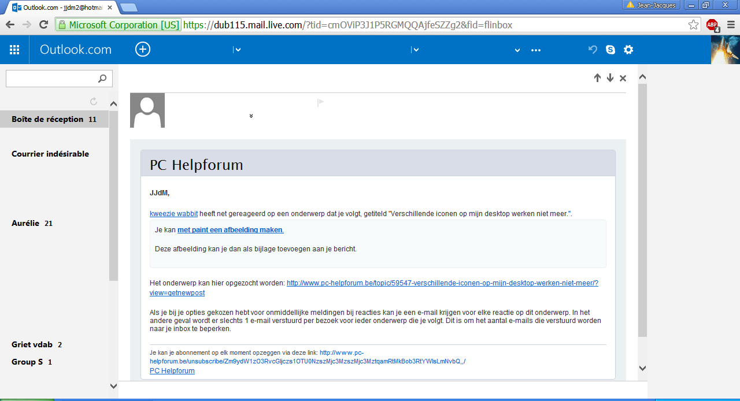Open more commands ellipsis menu
This screenshot has height=401, width=740.
[x=536, y=50]
